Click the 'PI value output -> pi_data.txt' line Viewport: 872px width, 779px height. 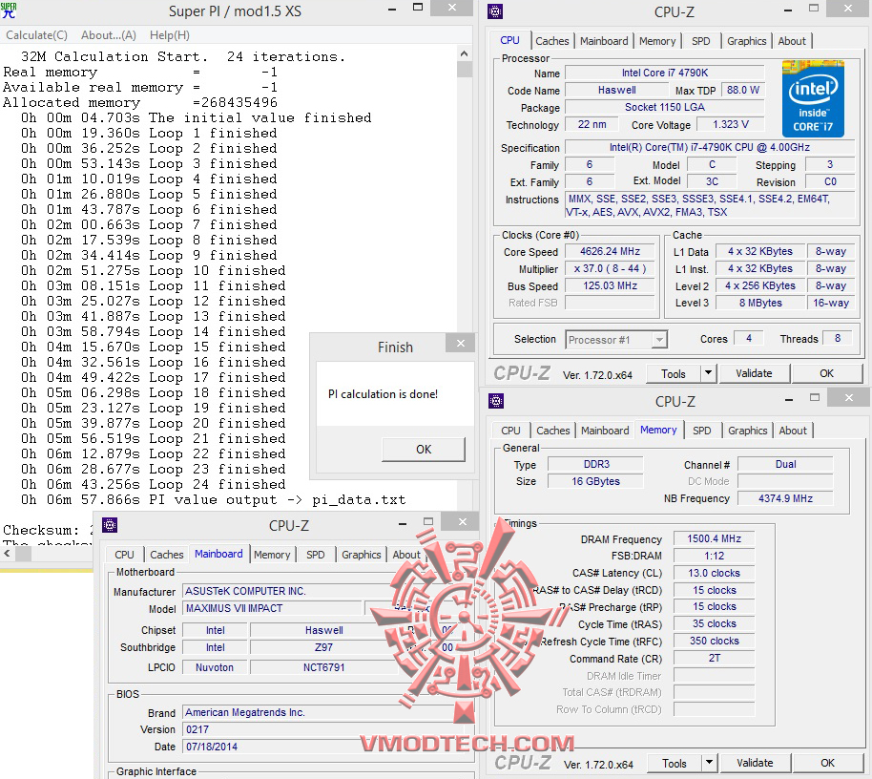tap(214, 499)
